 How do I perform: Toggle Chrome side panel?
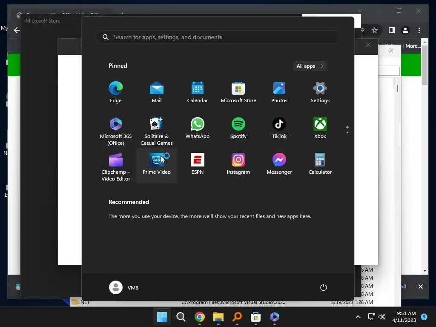(x=392, y=30)
